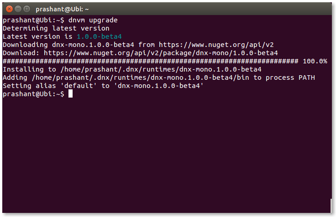The height and width of the screenshot is (217, 336).
Task: Click the 100.0% progress indicator
Action: [x=315, y=61]
